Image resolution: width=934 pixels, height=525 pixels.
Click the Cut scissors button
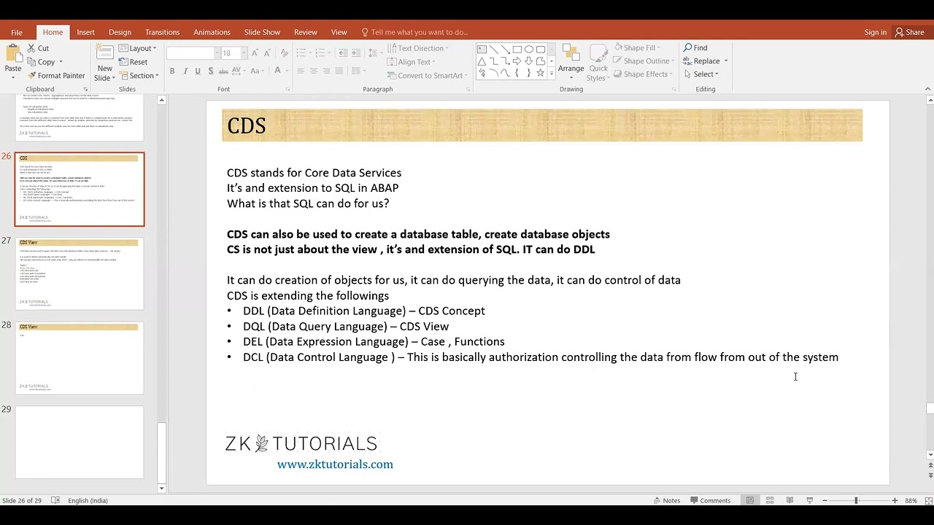38,48
